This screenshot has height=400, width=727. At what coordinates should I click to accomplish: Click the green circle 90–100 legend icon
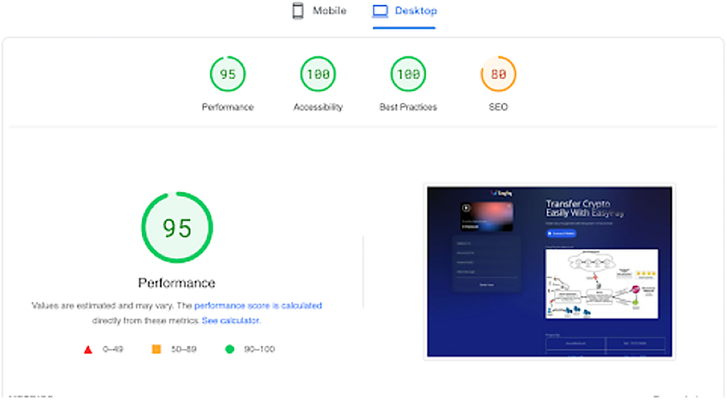point(230,349)
